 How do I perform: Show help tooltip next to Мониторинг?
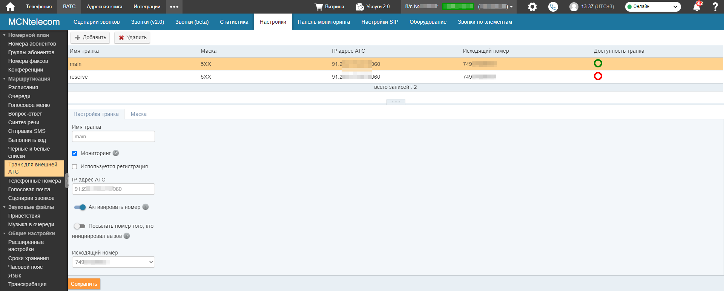tap(116, 153)
